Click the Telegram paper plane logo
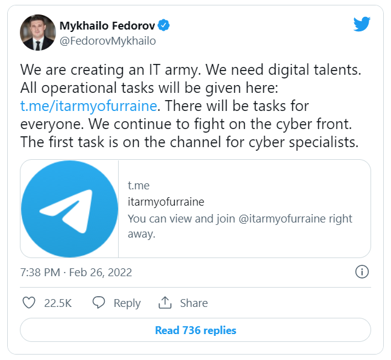Screen dimensions: 391x360 point(69,209)
